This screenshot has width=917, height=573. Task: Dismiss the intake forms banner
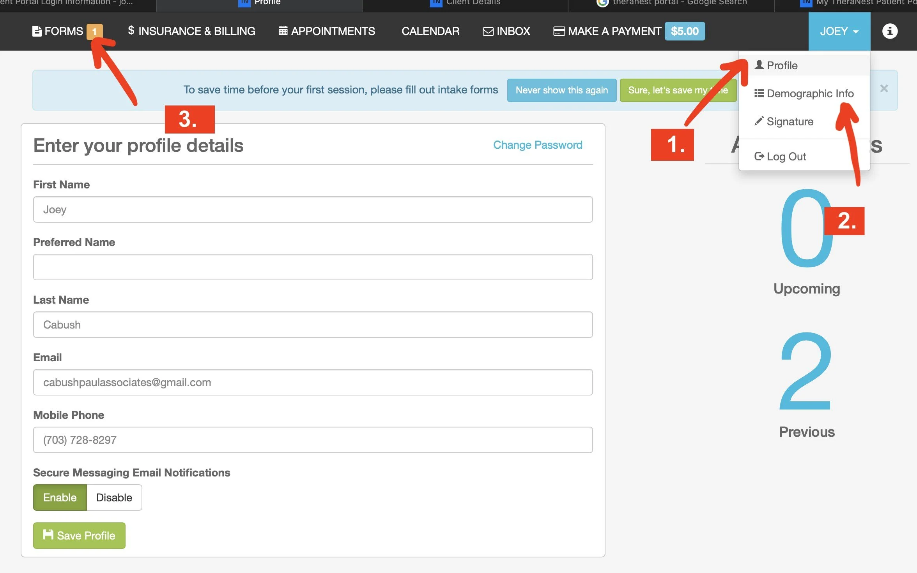coord(883,89)
